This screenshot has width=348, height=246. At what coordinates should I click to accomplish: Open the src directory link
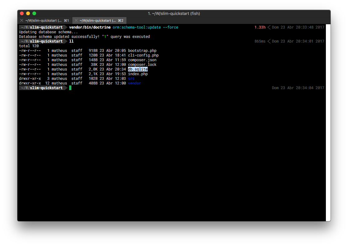[131, 78]
